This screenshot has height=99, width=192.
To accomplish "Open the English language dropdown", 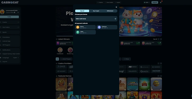I will click(x=16, y=58).
